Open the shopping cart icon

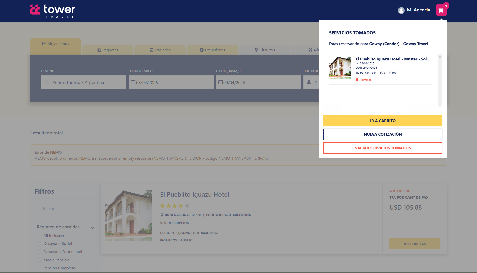pyautogui.click(x=441, y=10)
